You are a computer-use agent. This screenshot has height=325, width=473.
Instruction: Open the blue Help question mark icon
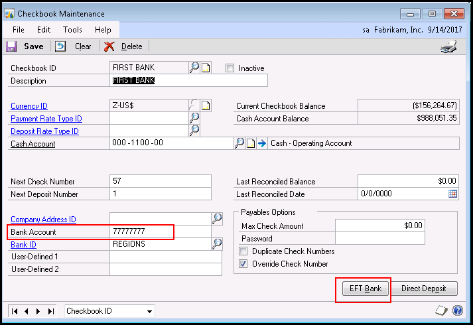click(x=458, y=310)
